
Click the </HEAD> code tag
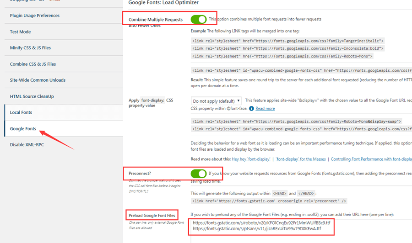[x=306, y=194]
